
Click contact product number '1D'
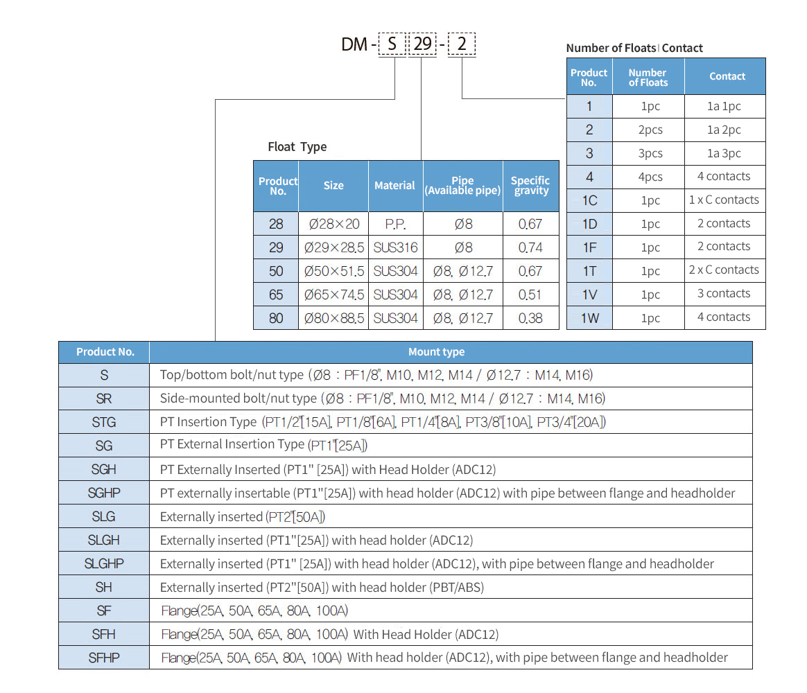(589, 224)
